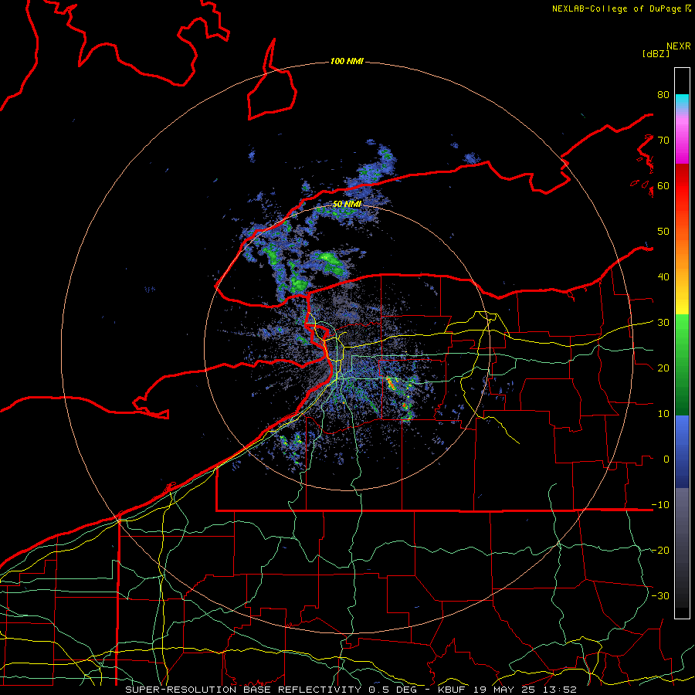Click the 50 value on the dBZ scale
The height and width of the screenshot is (695, 695).
click(x=663, y=232)
